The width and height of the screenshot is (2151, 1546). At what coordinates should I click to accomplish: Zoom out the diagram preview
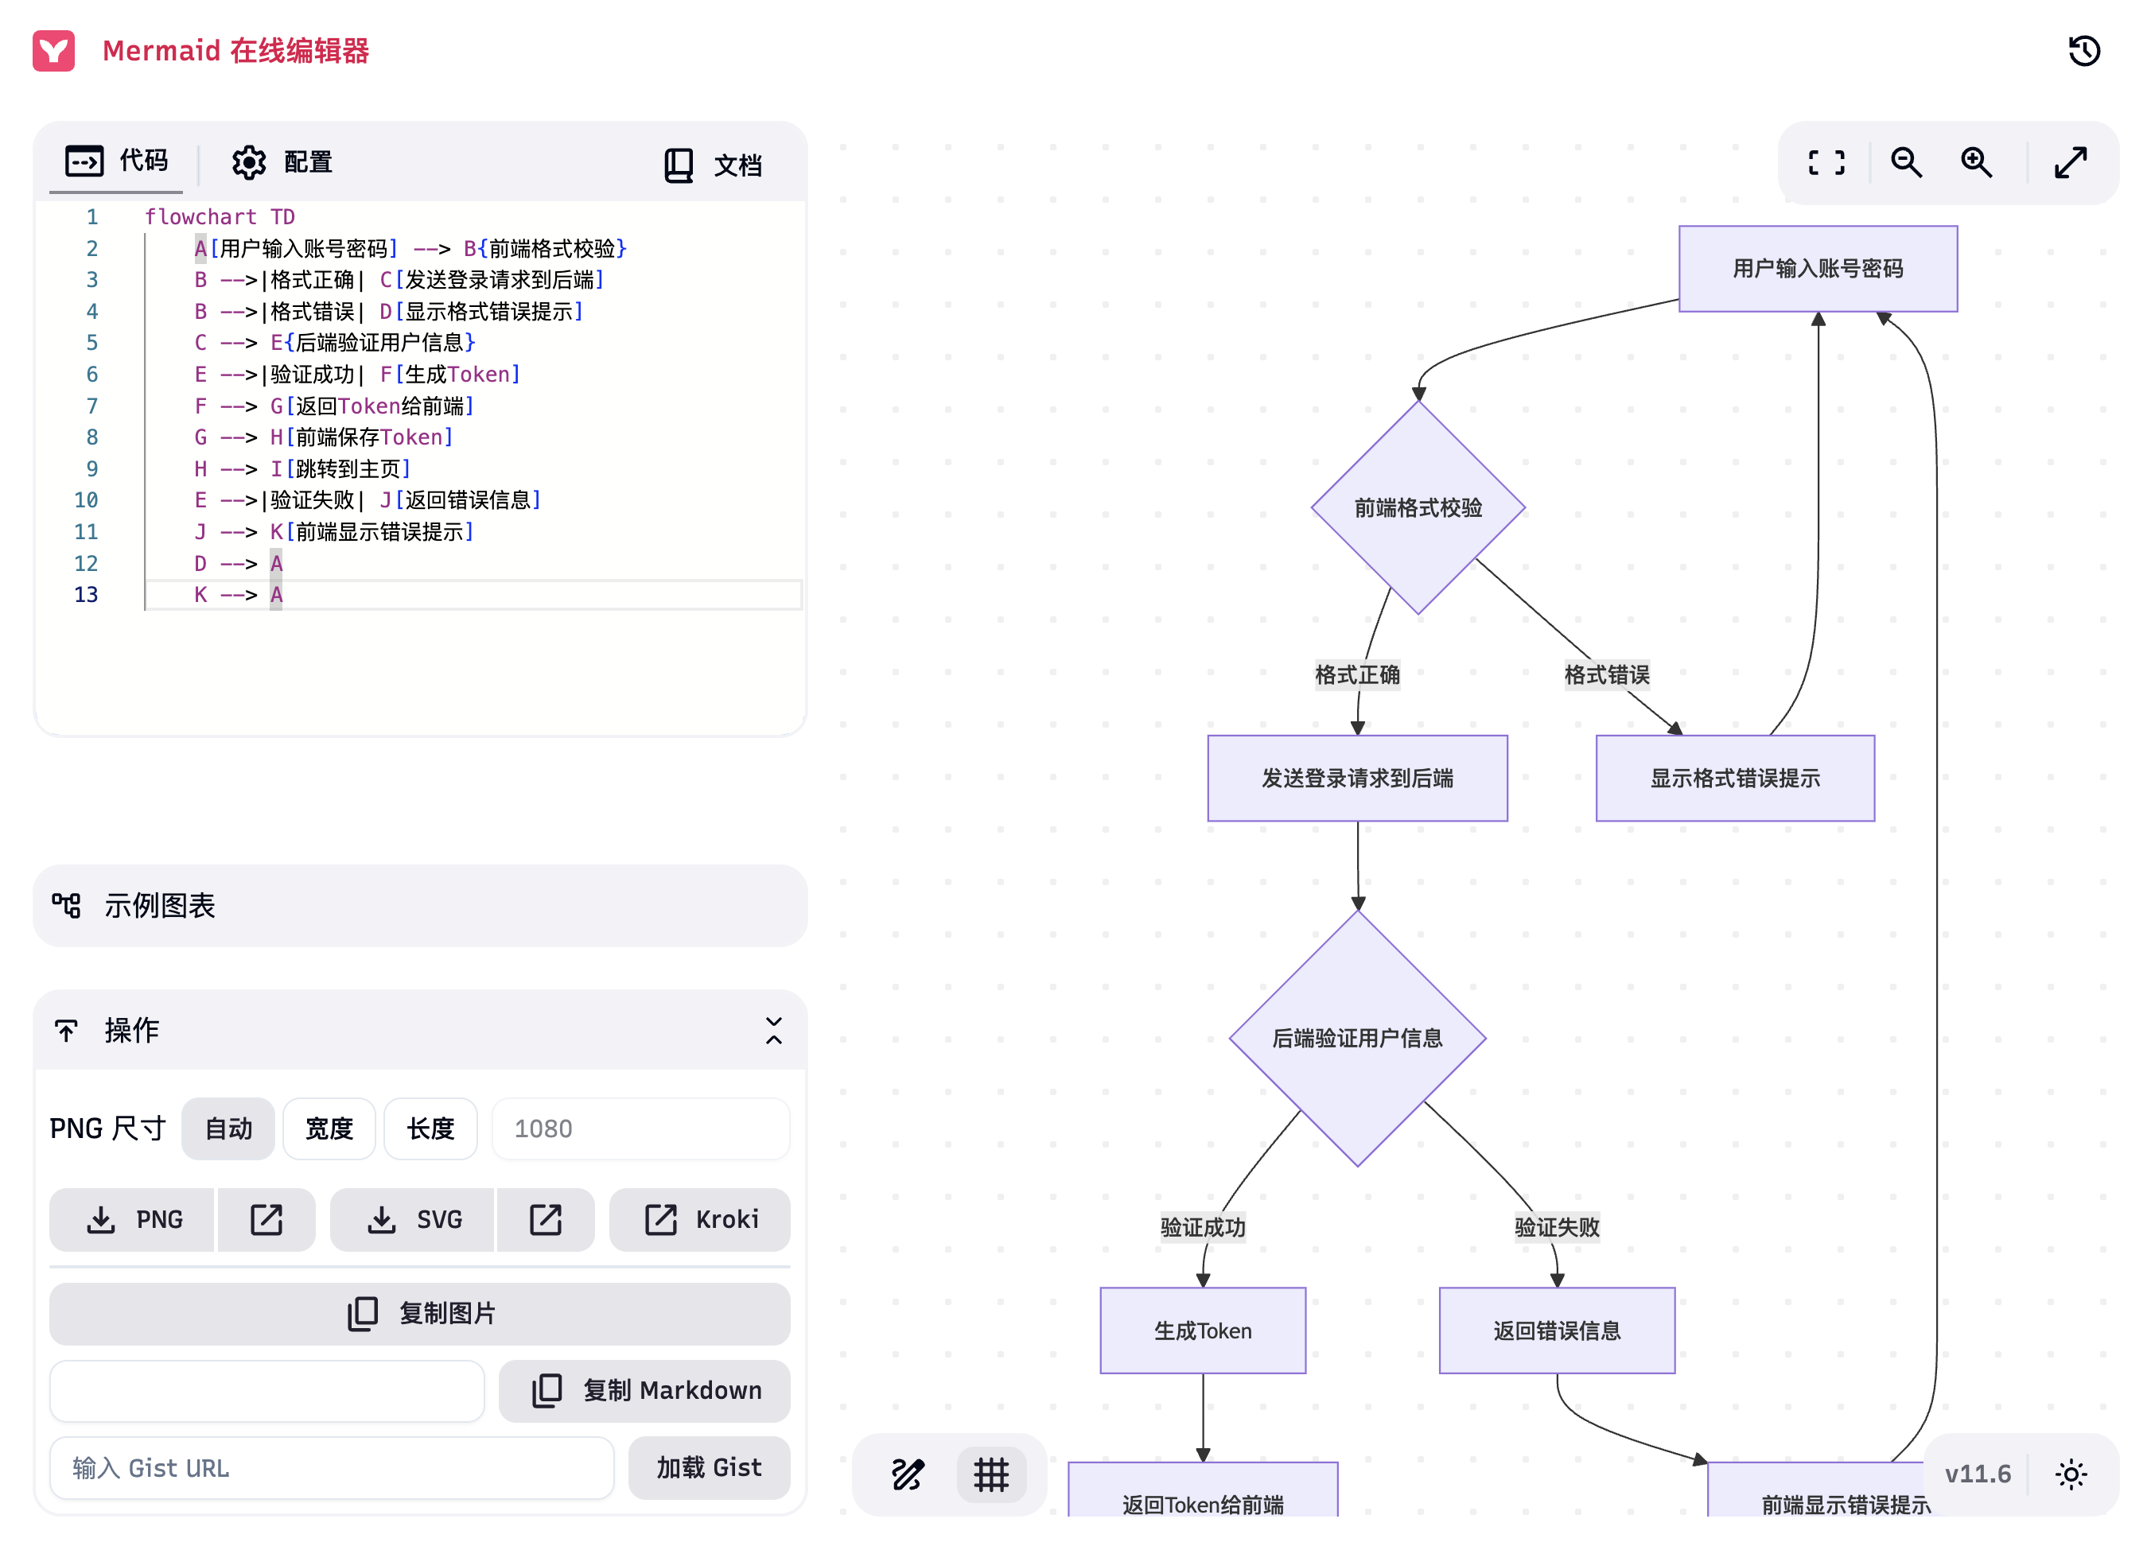[1905, 163]
